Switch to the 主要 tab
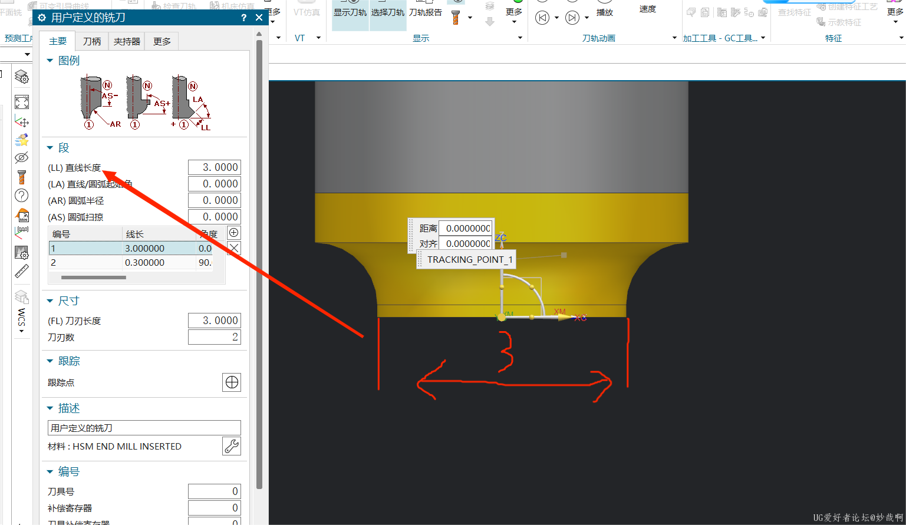Image resolution: width=906 pixels, height=525 pixels. tap(58, 41)
